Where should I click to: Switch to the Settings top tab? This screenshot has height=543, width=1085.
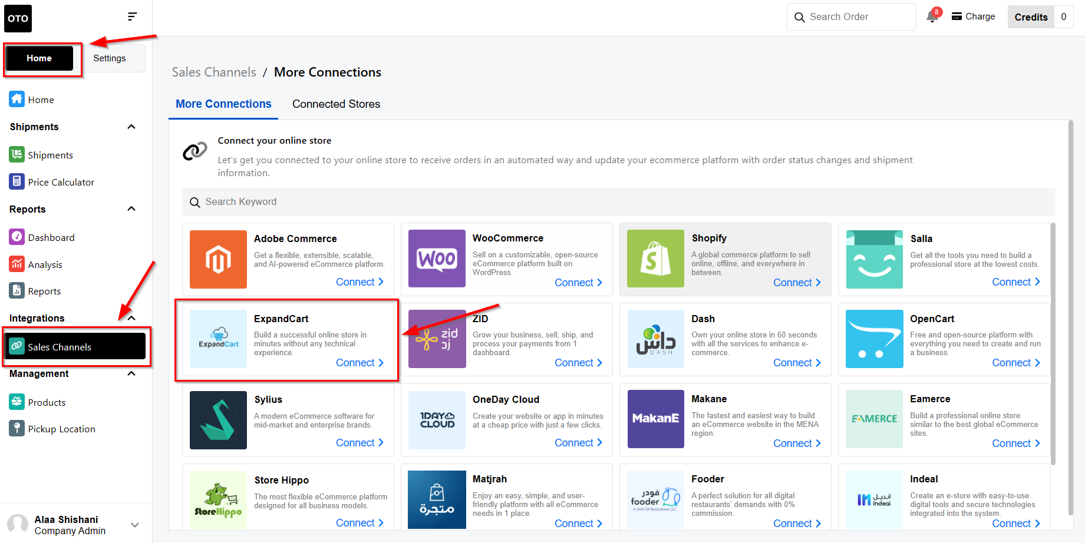[x=110, y=58]
